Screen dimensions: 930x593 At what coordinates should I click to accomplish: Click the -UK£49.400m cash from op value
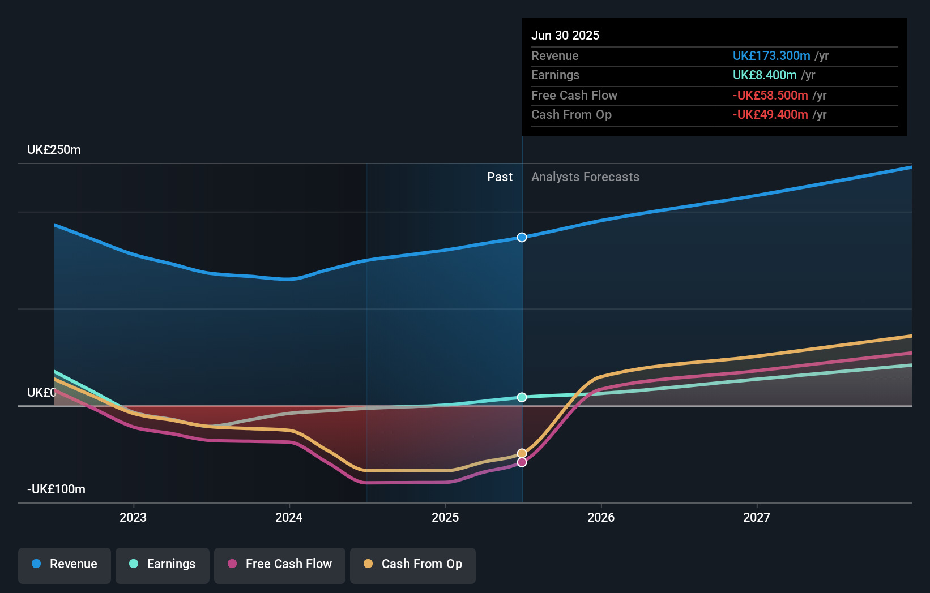point(770,115)
